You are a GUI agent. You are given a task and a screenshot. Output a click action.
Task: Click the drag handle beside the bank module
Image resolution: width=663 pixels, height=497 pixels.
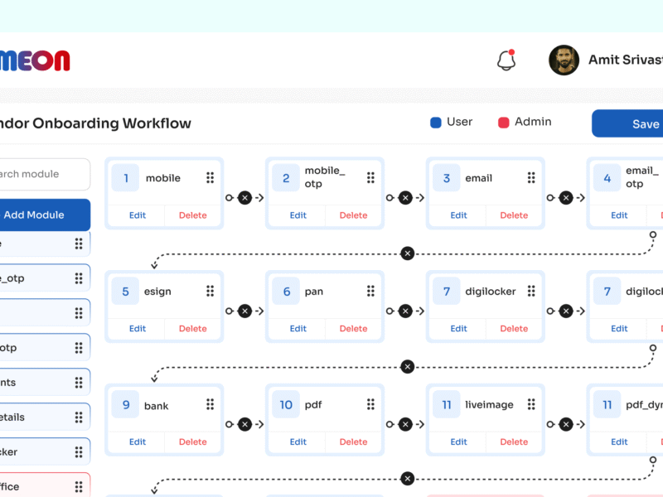210,404
